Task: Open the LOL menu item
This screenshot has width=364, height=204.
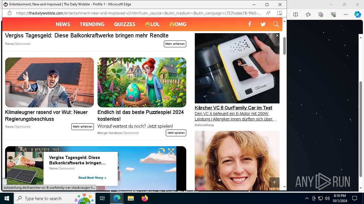Action: [152, 24]
